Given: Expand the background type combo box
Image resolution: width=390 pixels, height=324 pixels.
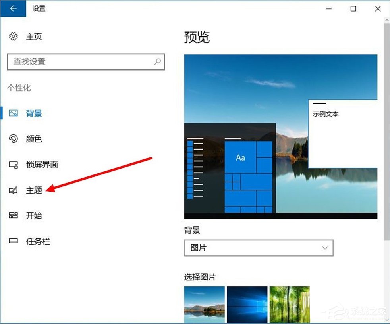Looking at the screenshot, I should click(324, 248).
